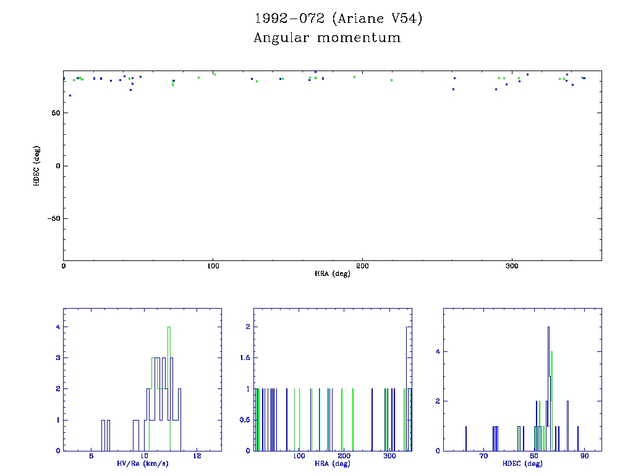The height and width of the screenshot is (475, 633).
Task: Click the '100' tick label on the scatter plot x-axis
Action: point(213,266)
